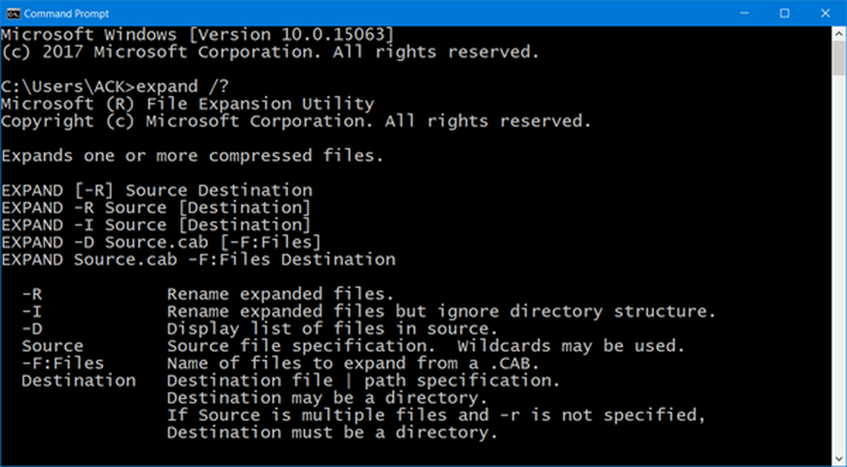This screenshot has width=847, height=467.
Task: Click the C:\Users\ACK> prompt path
Action: pyautogui.click(x=68, y=86)
